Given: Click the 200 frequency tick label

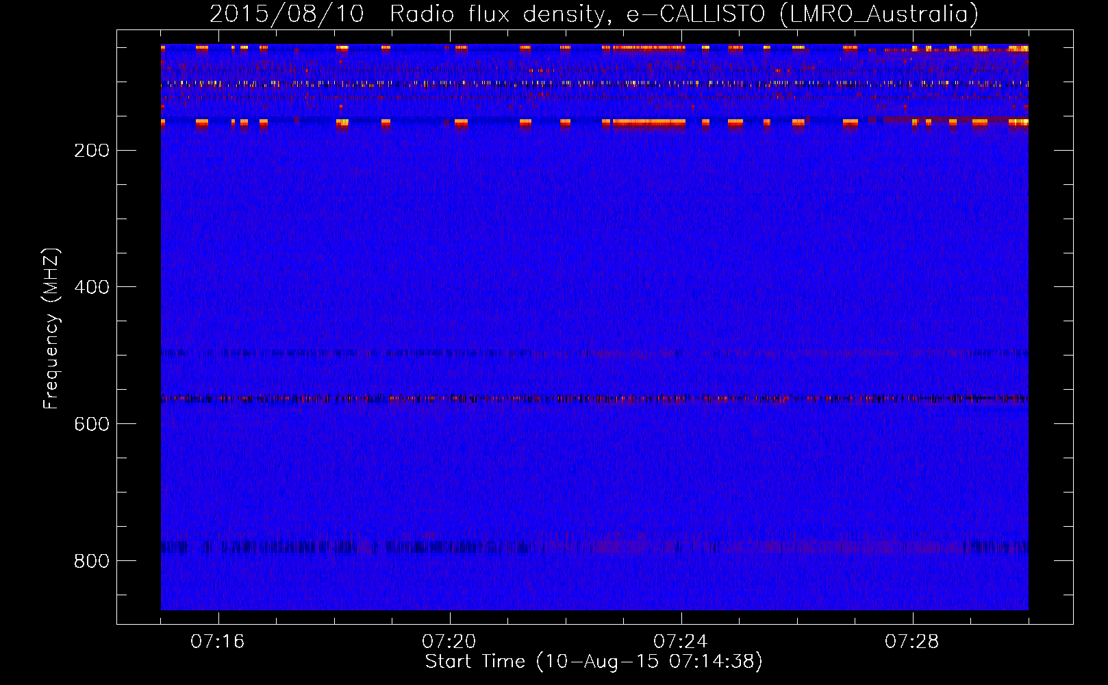Looking at the screenshot, I should click(x=92, y=151).
